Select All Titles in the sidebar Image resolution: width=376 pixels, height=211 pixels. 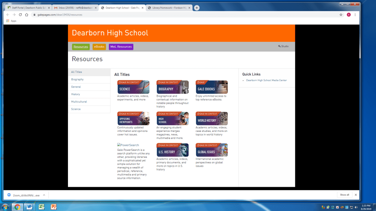[89, 72]
